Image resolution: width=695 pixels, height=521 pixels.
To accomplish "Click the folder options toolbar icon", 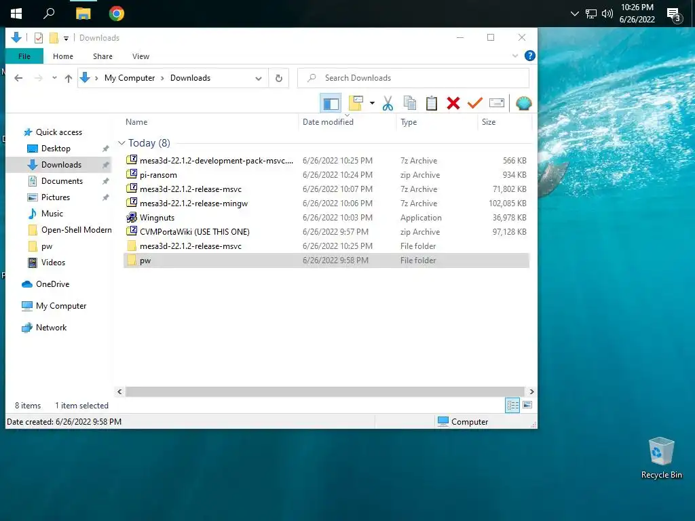I will pos(356,103).
